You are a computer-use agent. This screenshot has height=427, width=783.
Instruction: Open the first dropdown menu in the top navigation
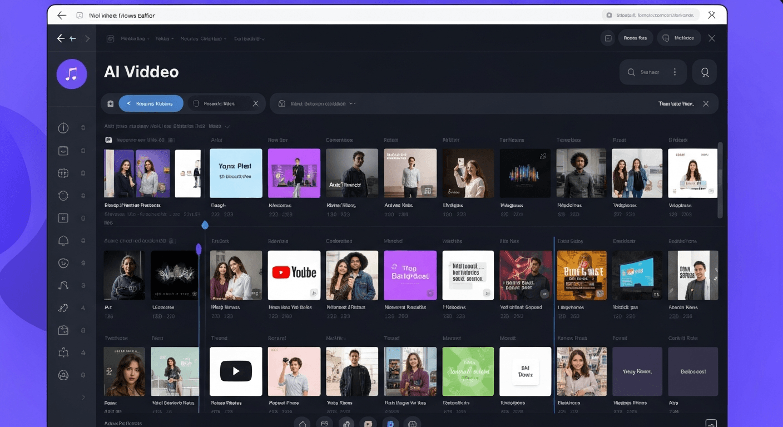pos(133,38)
